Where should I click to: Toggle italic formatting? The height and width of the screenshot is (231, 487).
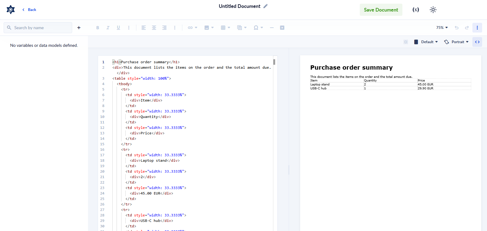click(108, 28)
